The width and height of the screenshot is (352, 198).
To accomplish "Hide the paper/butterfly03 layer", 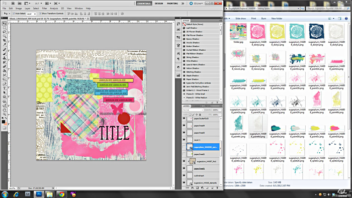I will [x=184, y=119].
